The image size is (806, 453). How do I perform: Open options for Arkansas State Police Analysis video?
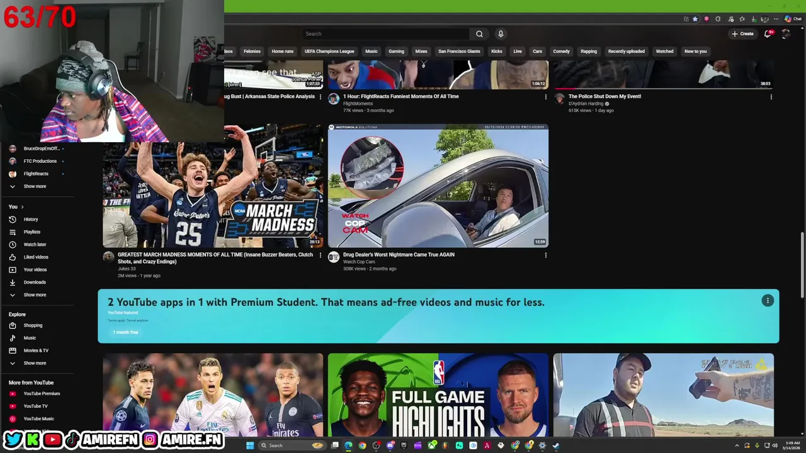[x=321, y=97]
